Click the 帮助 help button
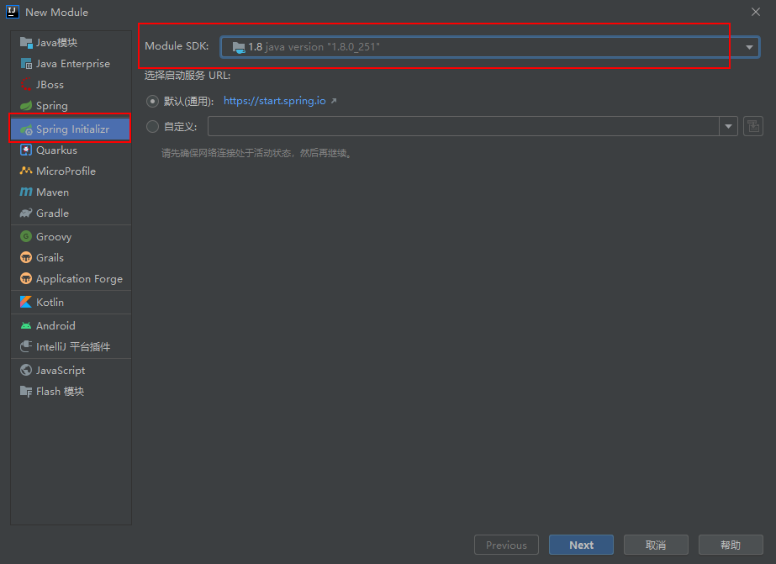 point(731,545)
